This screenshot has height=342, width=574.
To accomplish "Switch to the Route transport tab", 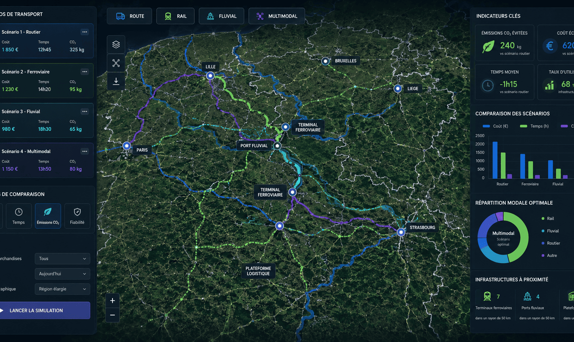I will pyautogui.click(x=130, y=16).
